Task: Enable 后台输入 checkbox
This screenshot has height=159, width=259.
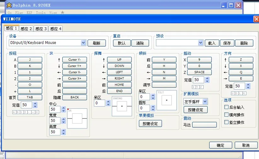Action: point(226,107)
